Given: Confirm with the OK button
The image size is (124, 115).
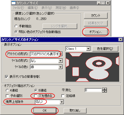Looking at the screenshot, I should pos(45,111).
